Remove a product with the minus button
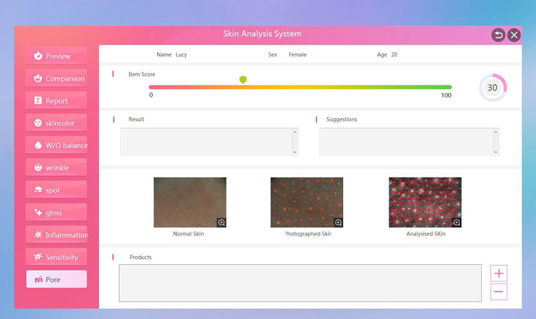This screenshot has width=536, height=319. 498,292
